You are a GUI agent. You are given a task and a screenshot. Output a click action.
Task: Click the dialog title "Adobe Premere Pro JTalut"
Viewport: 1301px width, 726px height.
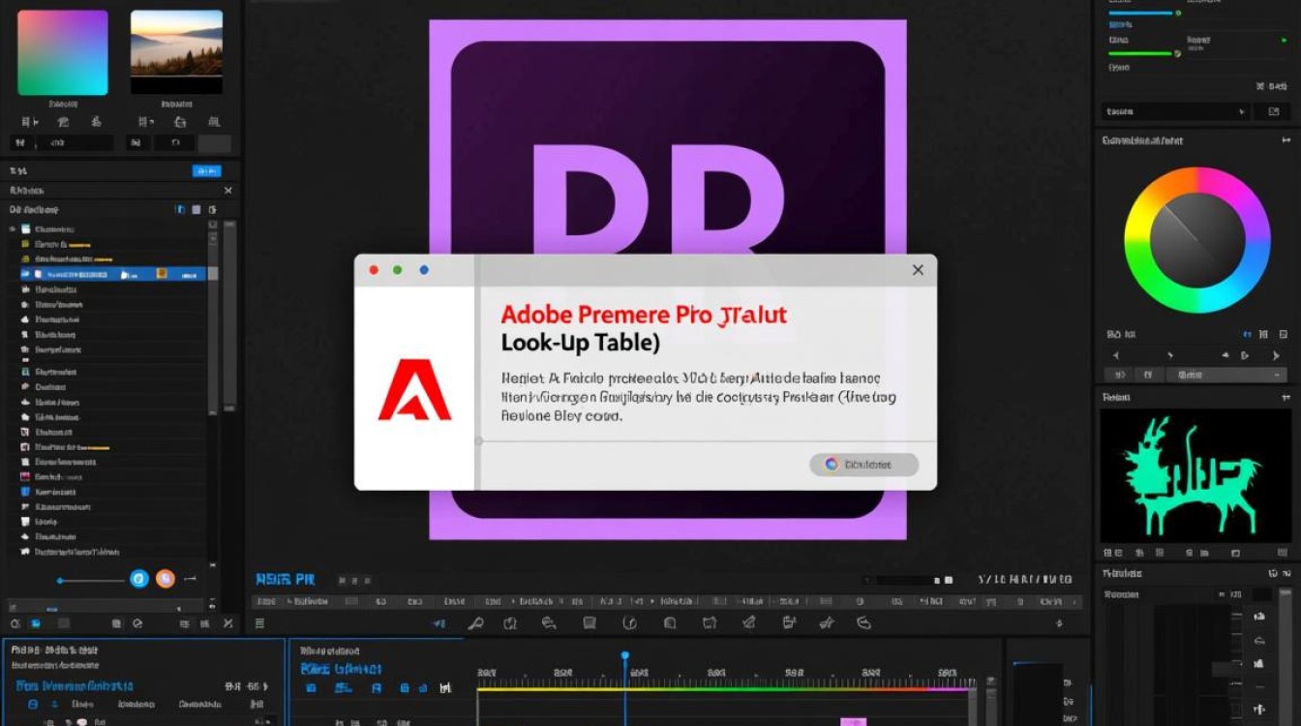[x=644, y=315]
